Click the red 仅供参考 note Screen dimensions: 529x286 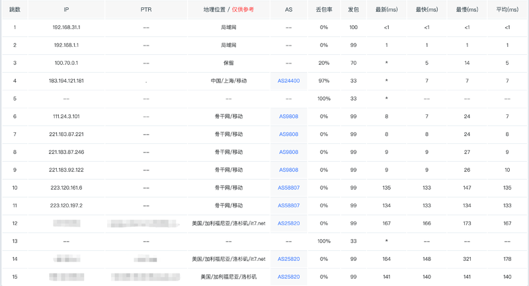tap(243, 10)
